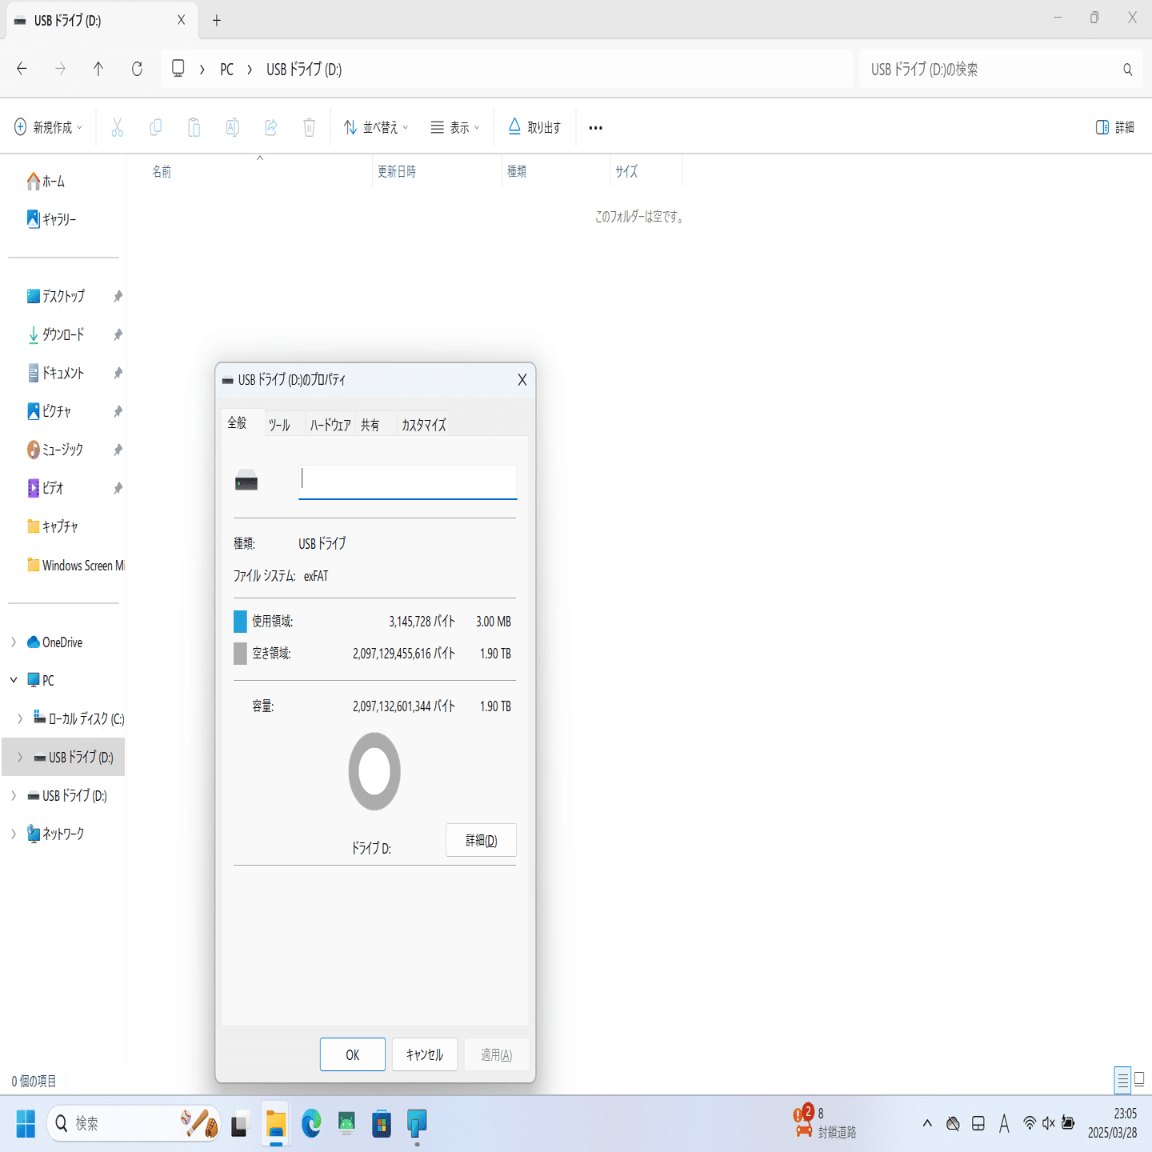
Task: Open the Android app icon on taskbar
Action: click(346, 1123)
